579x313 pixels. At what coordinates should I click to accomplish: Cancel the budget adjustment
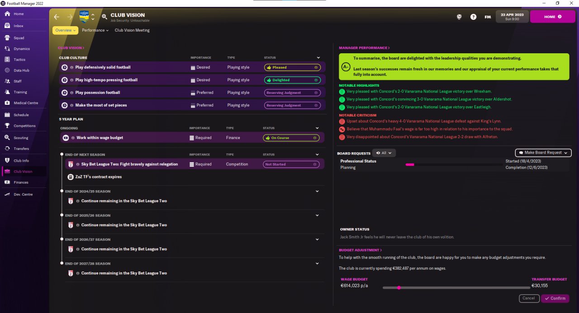point(529,299)
